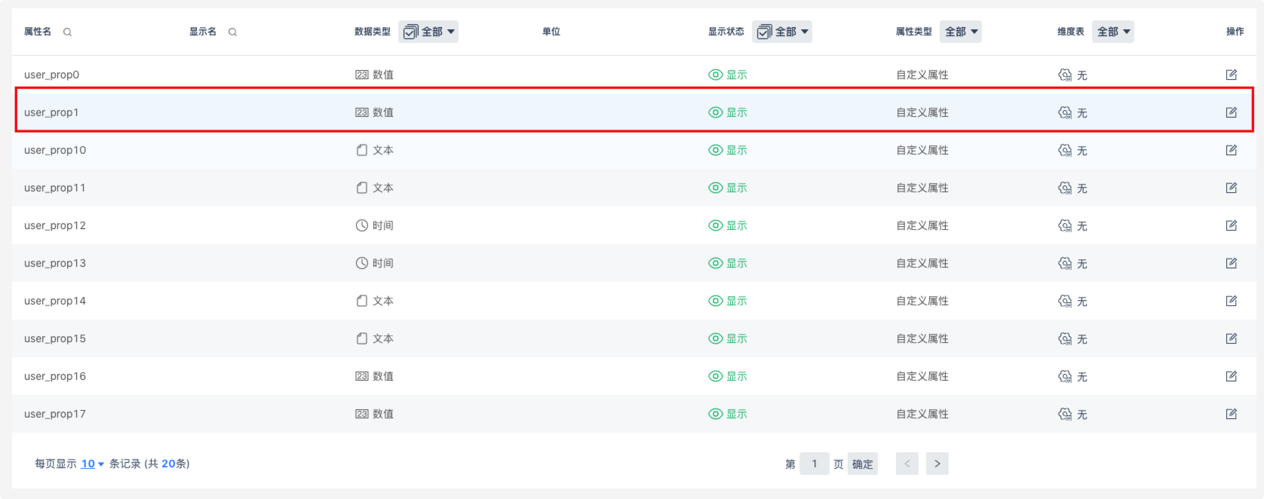Click dimension table icon for user_prop10
1264x499 pixels.
tap(1064, 150)
